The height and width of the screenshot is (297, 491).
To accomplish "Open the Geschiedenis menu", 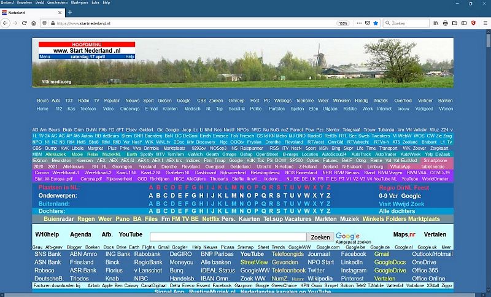I will tap(57, 2).
